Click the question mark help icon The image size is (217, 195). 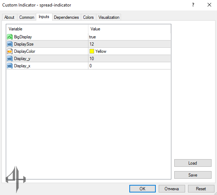point(193,5)
